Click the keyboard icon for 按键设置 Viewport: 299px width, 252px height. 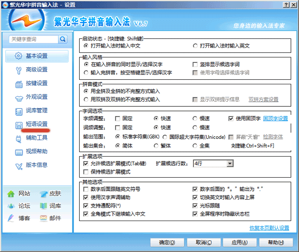click(x=19, y=84)
